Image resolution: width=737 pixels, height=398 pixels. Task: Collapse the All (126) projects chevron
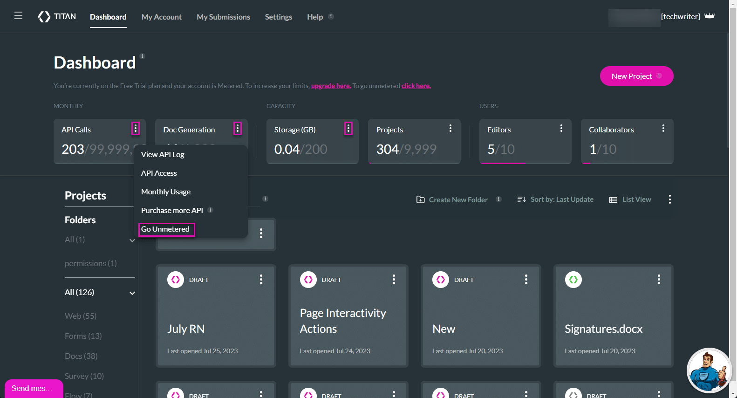point(132,293)
